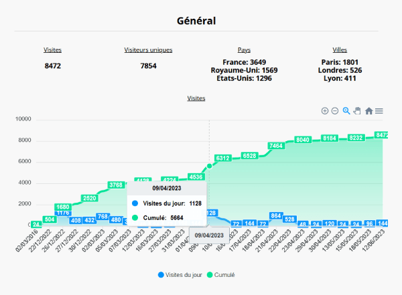The image size is (402, 295).
Task: Click the green 2520 data label
Action: click(90, 198)
